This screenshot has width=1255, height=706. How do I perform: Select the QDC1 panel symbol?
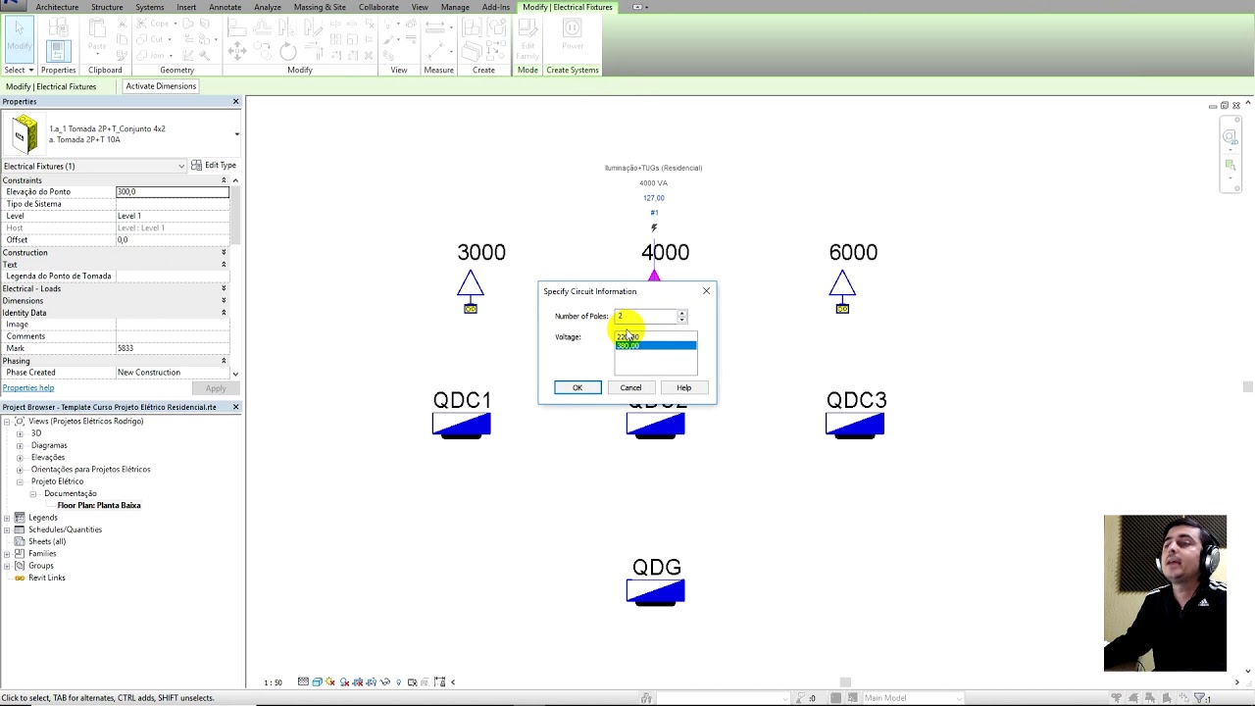(x=462, y=425)
